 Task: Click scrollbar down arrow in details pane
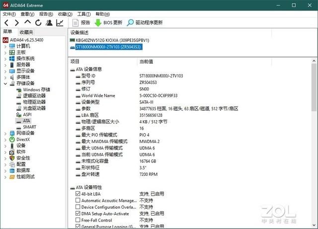tap(314, 225)
